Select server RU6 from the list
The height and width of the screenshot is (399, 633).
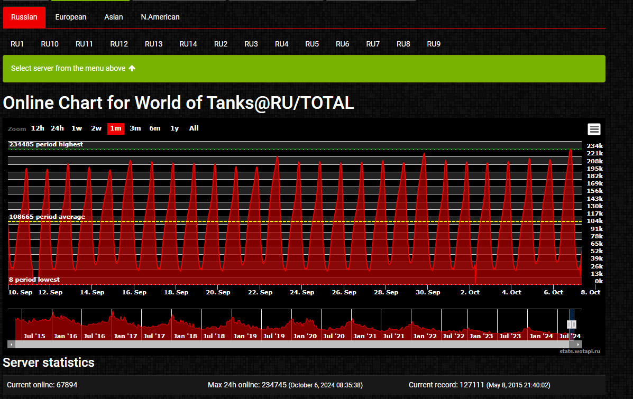pyautogui.click(x=342, y=44)
